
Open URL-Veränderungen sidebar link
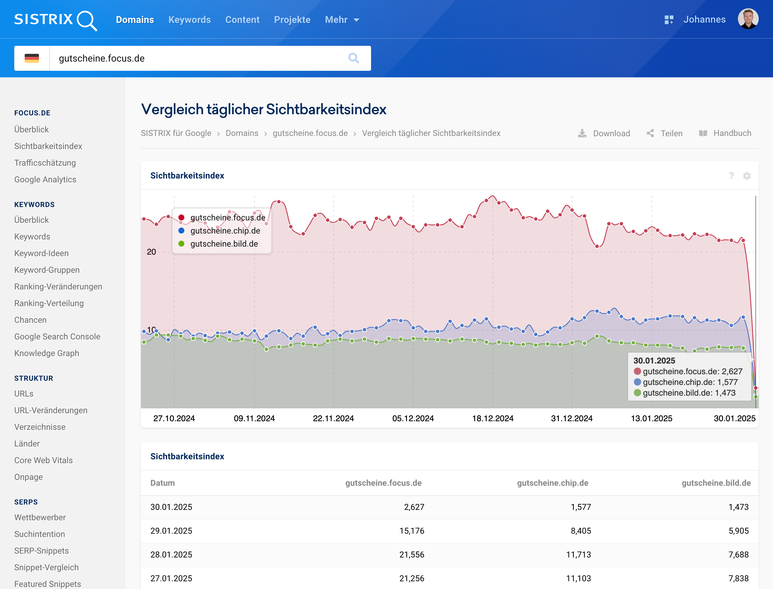coord(51,410)
